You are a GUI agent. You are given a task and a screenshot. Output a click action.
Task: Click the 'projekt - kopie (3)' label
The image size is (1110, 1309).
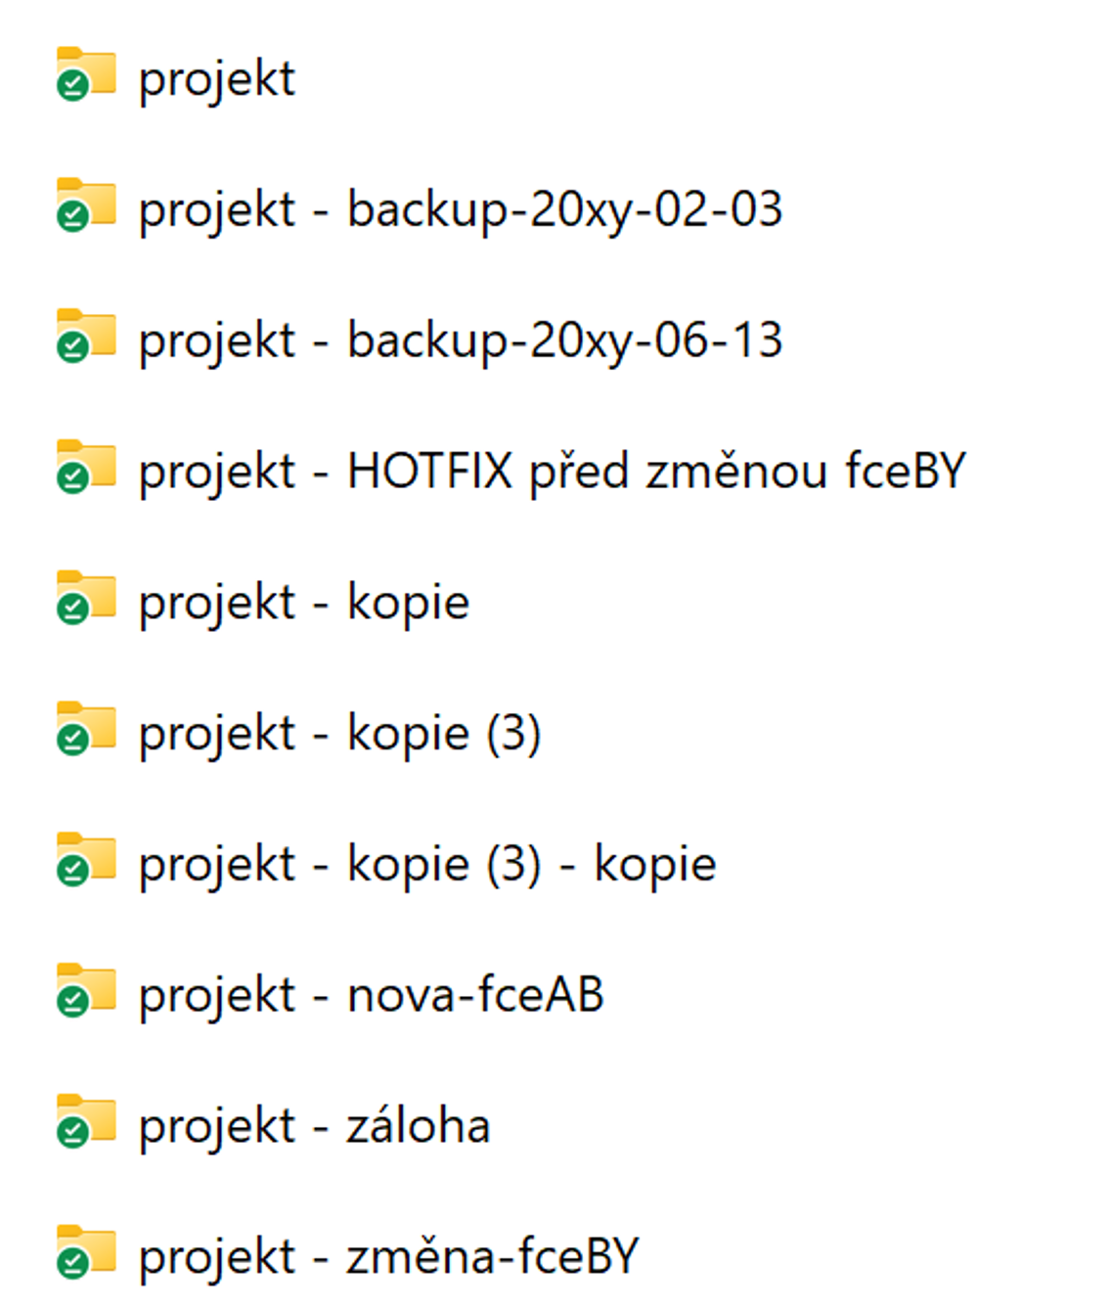[339, 735]
